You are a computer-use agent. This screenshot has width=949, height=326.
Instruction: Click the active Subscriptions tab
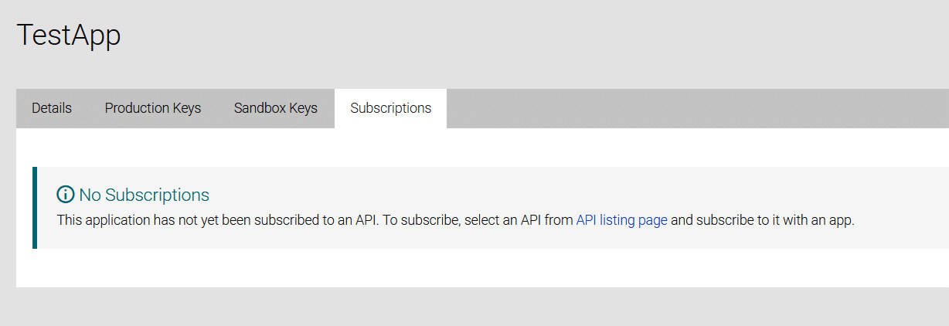coord(390,108)
